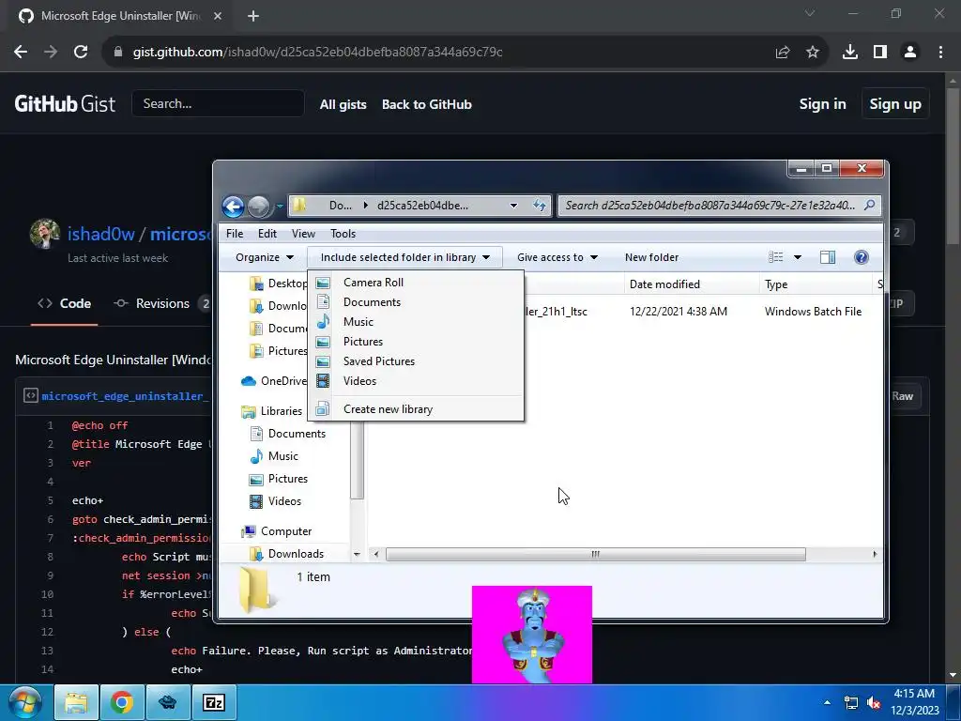Select Music under Libraries
Screen dimensions: 961x721
click(274, 456)
